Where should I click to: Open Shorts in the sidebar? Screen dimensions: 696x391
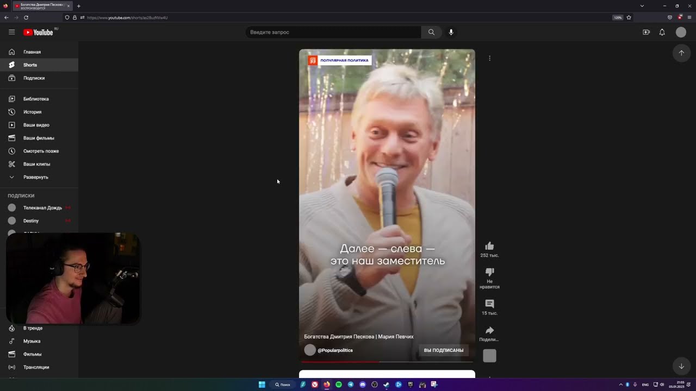click(39, 65)
